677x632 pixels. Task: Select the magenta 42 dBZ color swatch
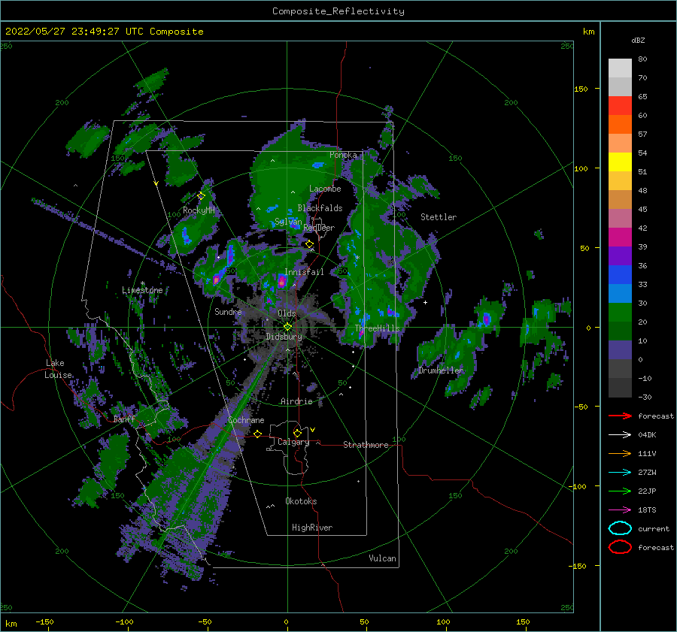point(620,237)
